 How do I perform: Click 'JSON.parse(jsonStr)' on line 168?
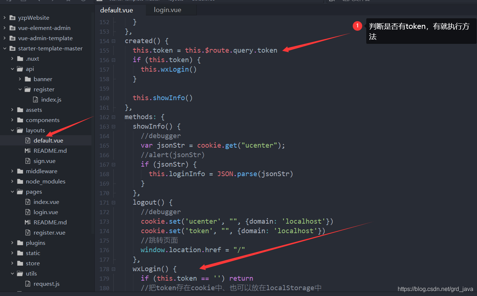tap(255, 174)
